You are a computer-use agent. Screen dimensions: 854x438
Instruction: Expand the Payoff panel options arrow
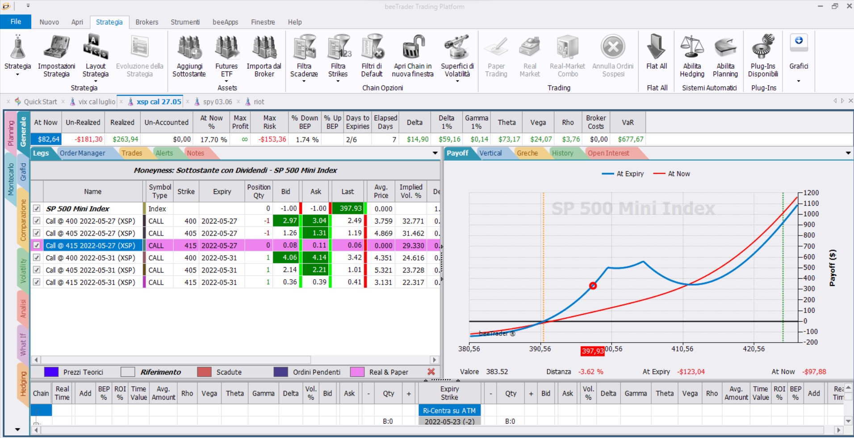click(x=848, y=153)
